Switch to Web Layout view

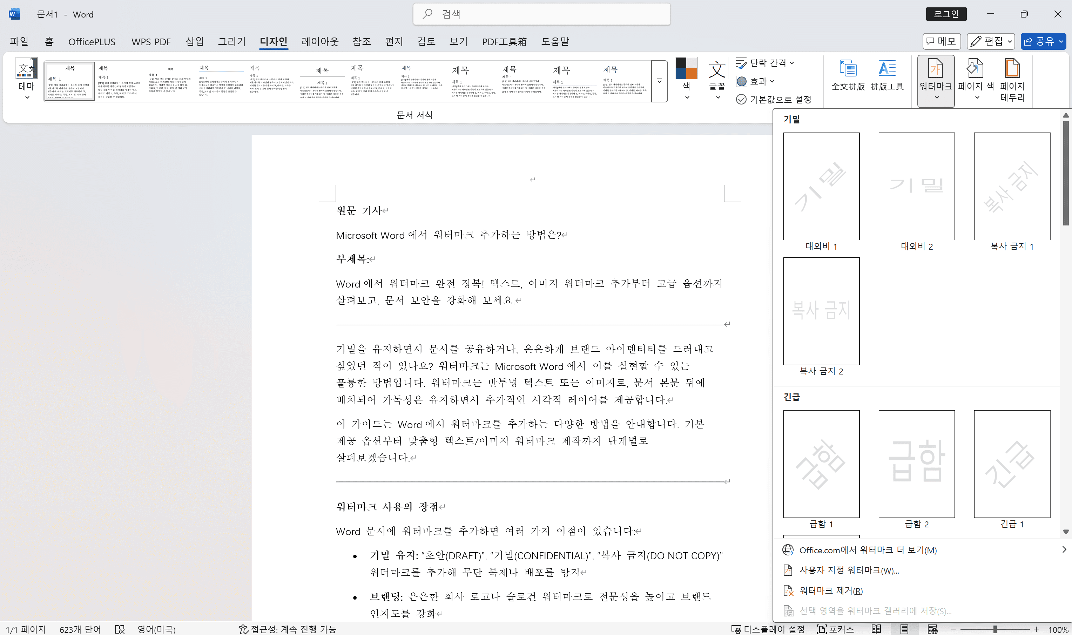point(932,629)
